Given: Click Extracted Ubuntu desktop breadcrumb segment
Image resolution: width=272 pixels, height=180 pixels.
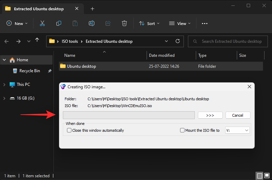Looking at the screenshot, I should click(109, 41).
